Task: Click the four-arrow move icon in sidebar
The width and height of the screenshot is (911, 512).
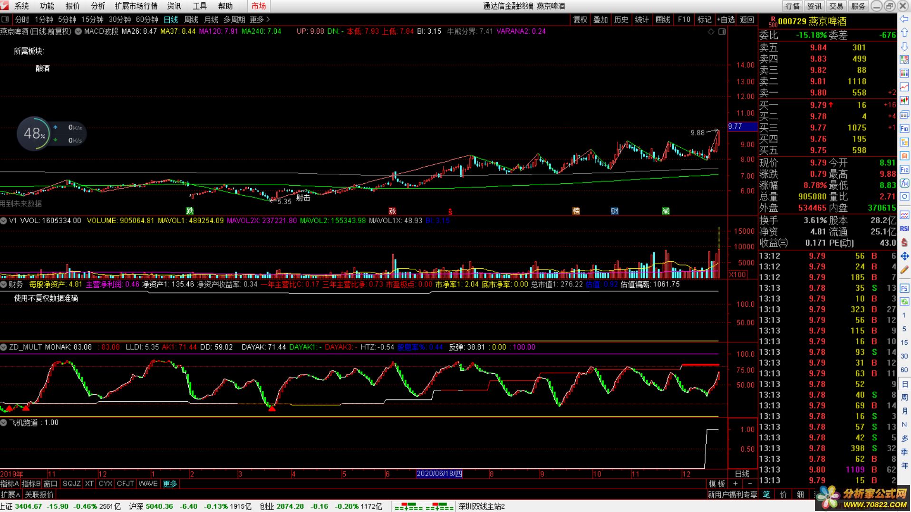Action: click(x=904, y=256)
